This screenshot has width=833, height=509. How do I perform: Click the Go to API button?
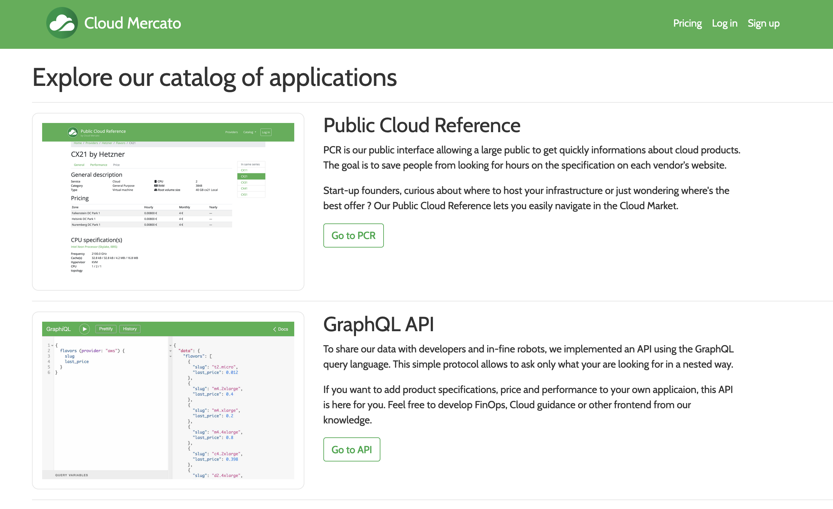[352, 449]
